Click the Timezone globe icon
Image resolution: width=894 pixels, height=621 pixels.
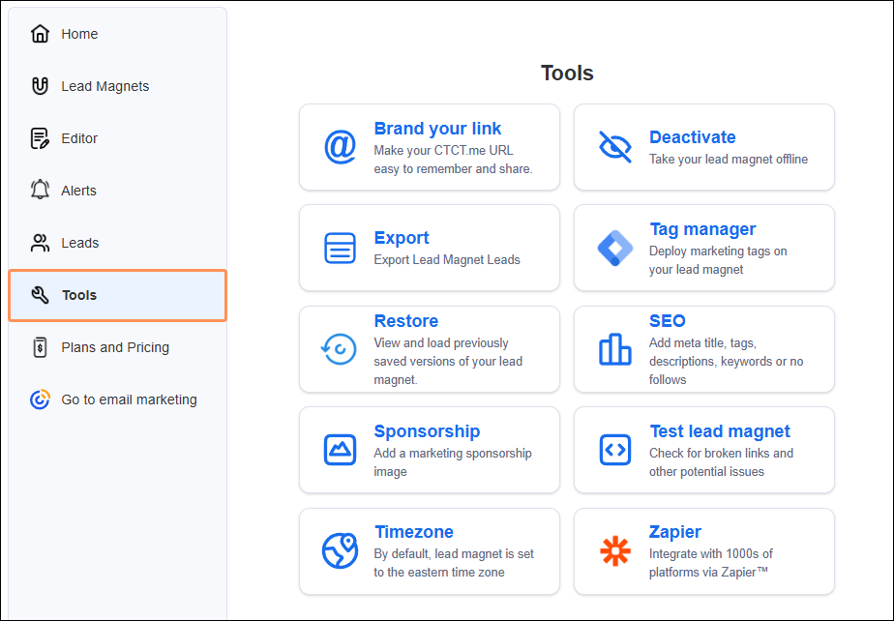click(x=340, y=550)
